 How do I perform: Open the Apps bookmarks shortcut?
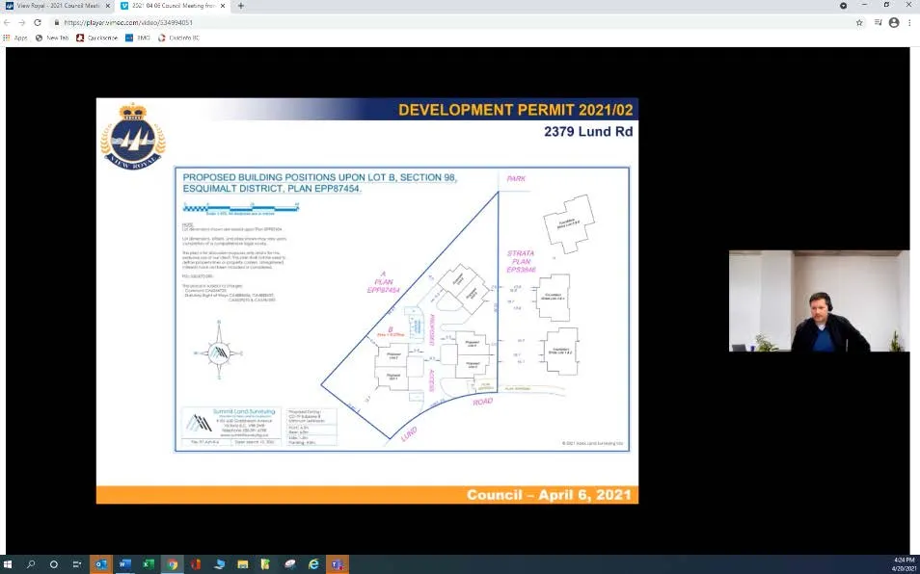point(15,38)
